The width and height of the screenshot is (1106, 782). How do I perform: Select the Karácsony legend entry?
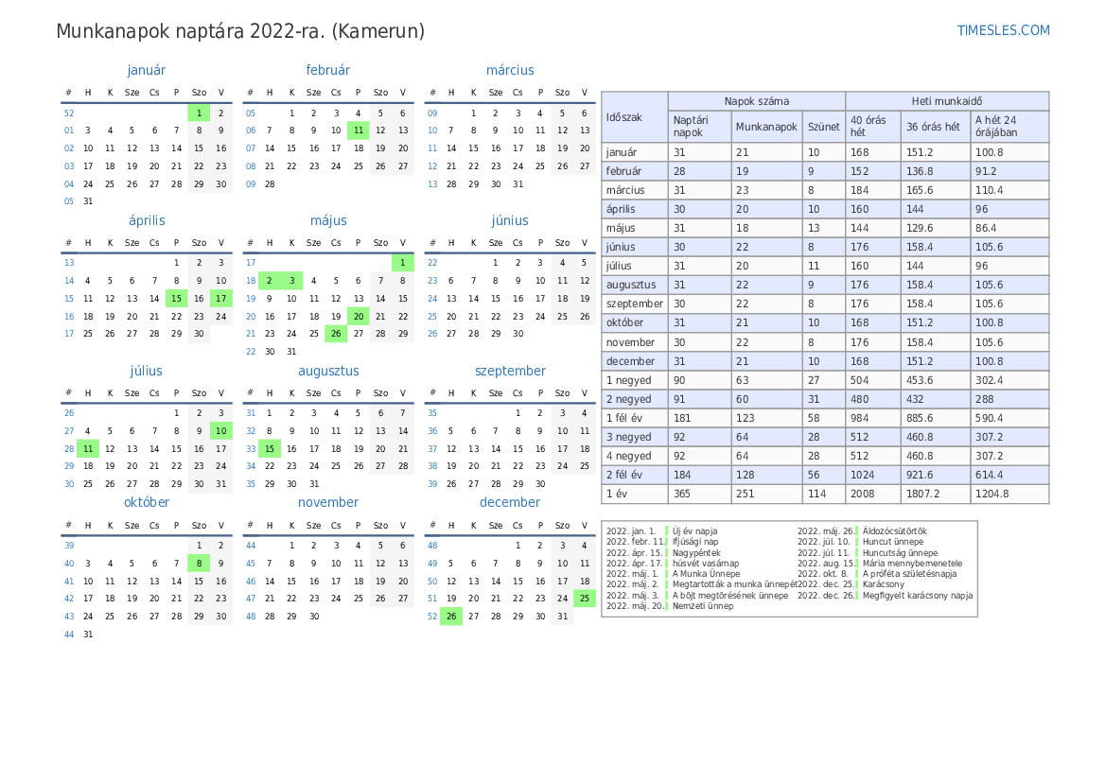tap(883, 584)
